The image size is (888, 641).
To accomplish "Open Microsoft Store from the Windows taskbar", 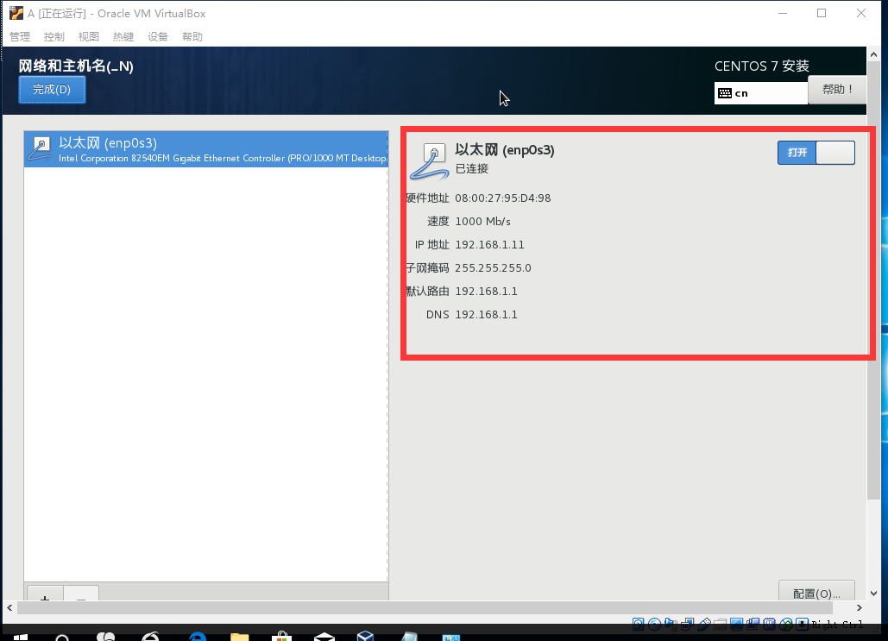I will (281, 637).
